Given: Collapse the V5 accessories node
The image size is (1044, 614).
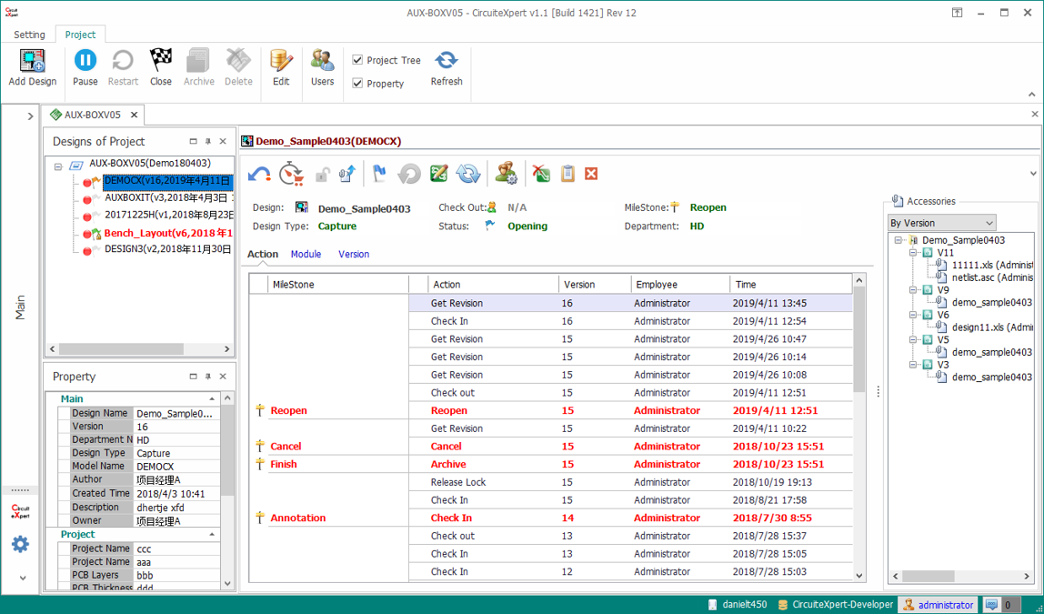Looking at the screenshot, I should click(914, 339).
